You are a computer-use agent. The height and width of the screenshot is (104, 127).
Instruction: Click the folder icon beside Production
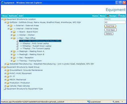point(8,83)
